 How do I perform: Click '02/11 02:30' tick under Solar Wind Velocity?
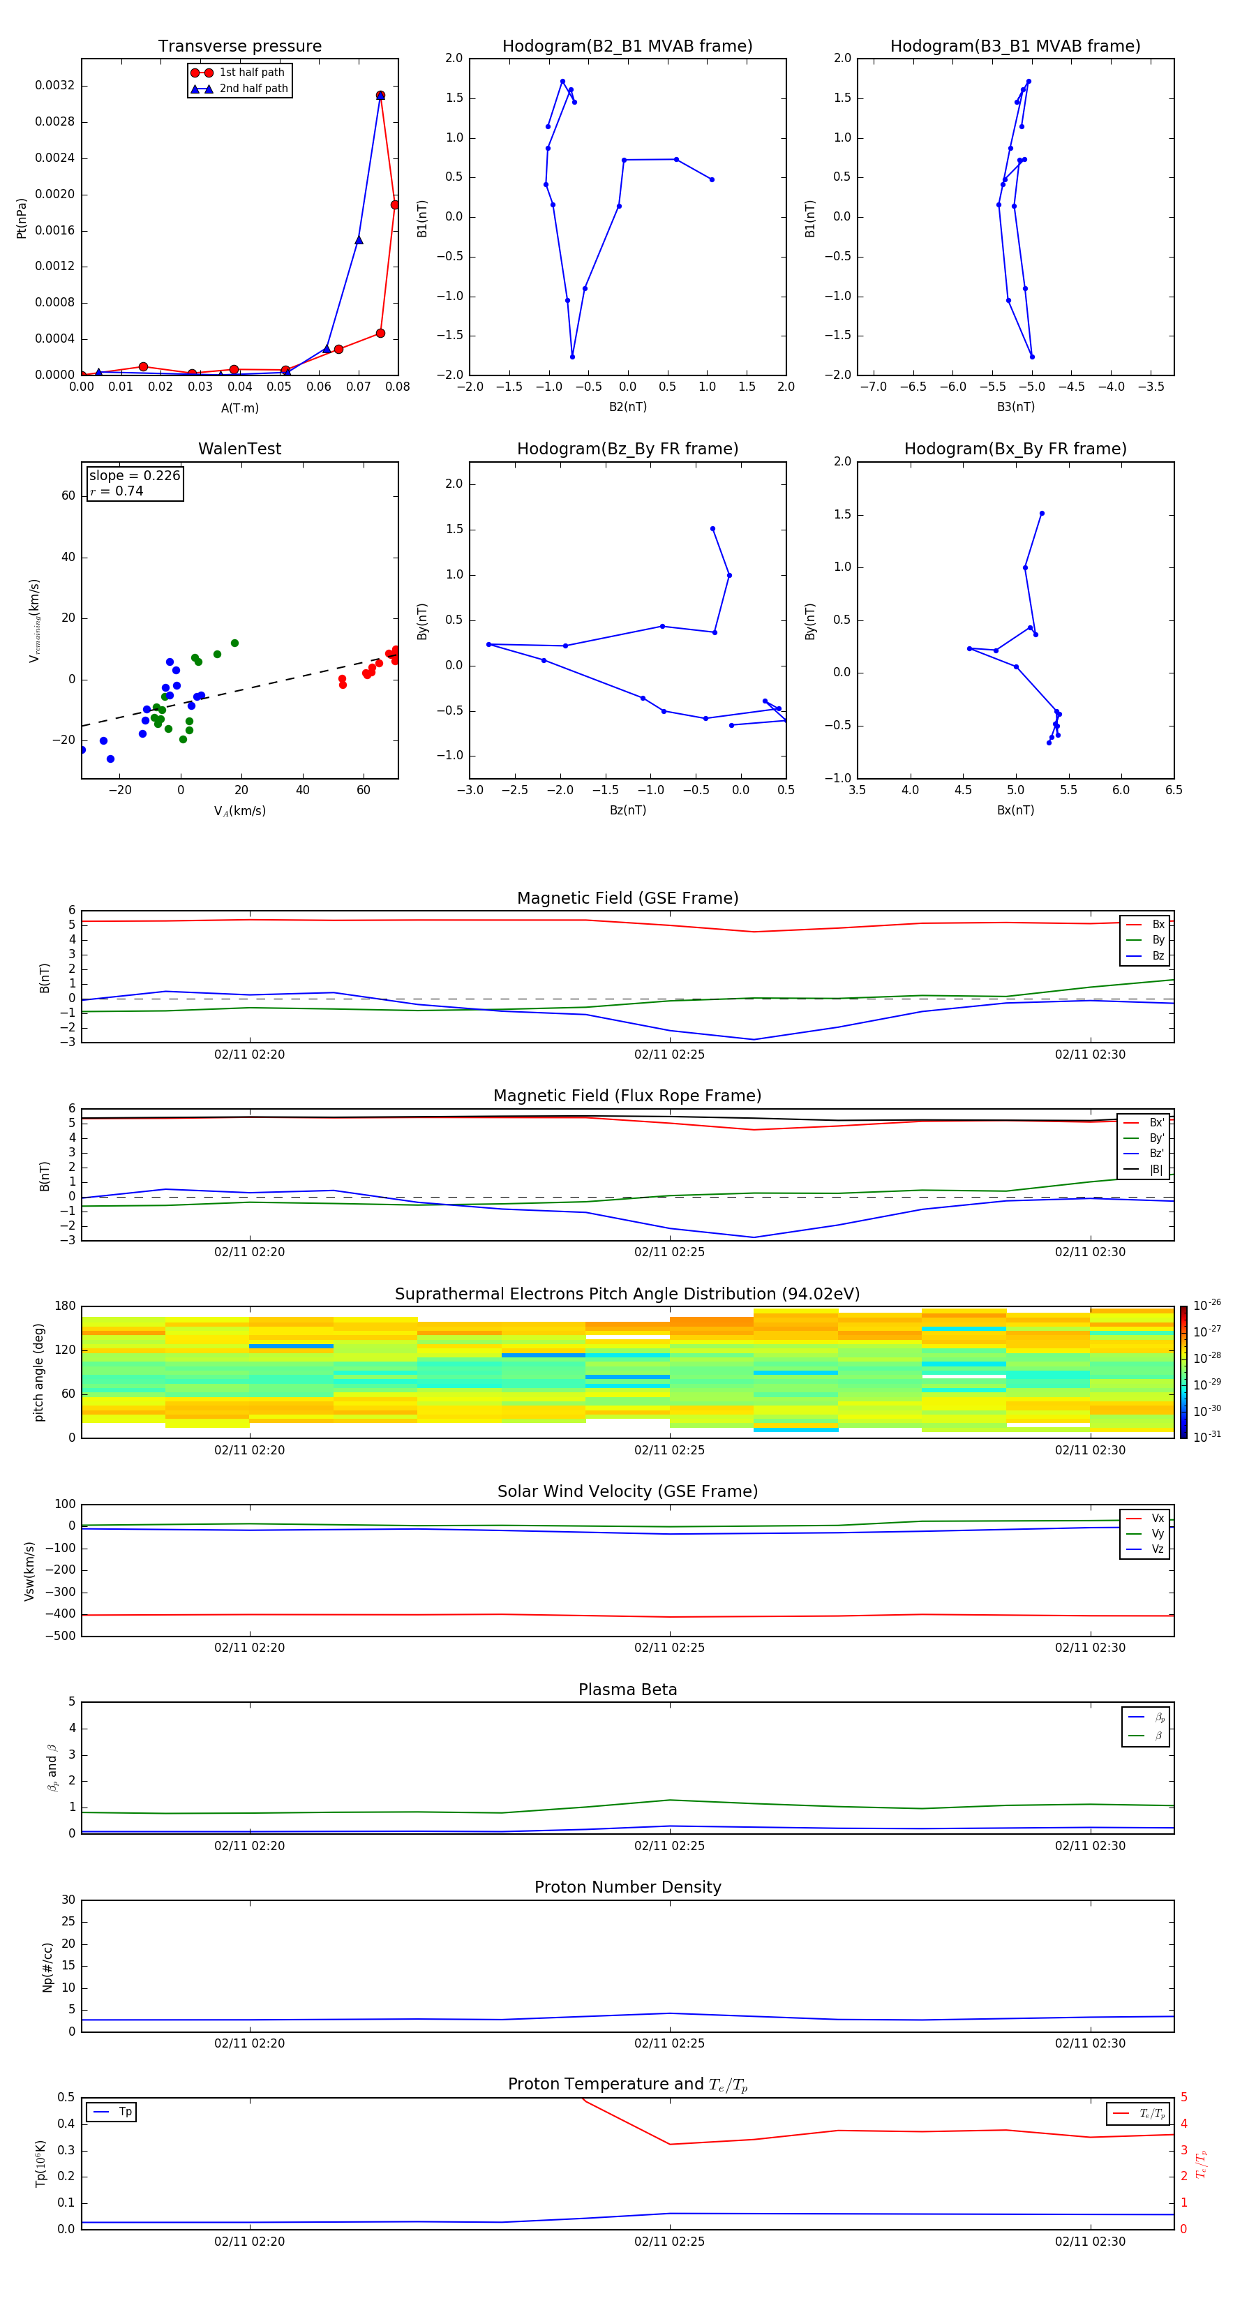(1090, 1648)
